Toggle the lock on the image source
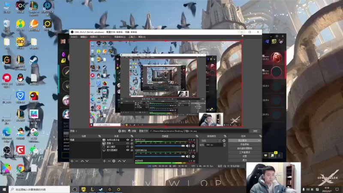The width and height of the screenshot is (343, 193). (x=132, y=143)
